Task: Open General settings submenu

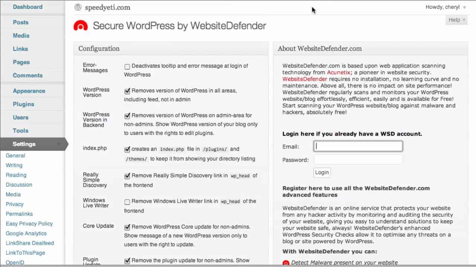Action: 15,156
